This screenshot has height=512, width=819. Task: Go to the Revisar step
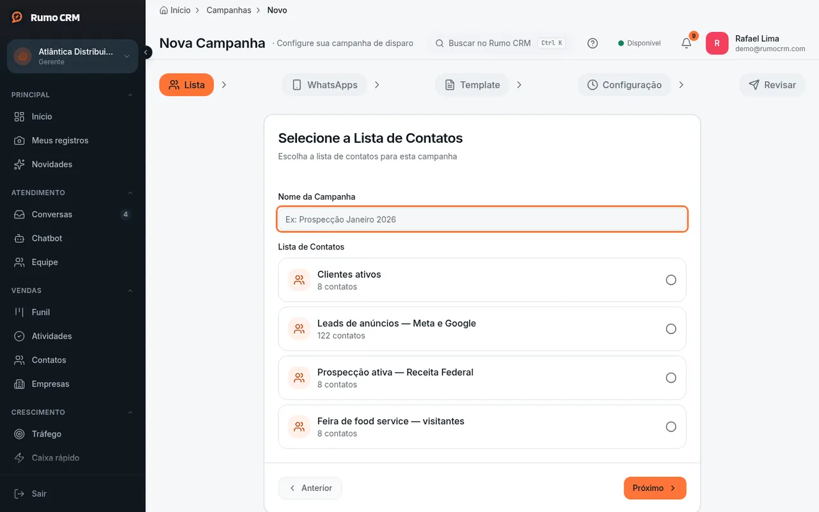pyautogui.click(x=772, y=85)
